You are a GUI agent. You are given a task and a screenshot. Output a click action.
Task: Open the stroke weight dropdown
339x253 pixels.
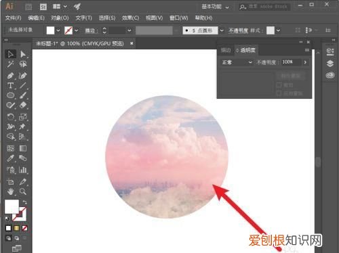pyautogui.click(x=129, y=30)
